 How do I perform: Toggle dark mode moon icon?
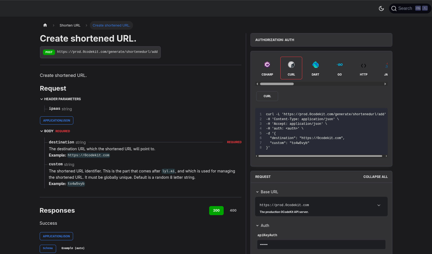[381, 8]
